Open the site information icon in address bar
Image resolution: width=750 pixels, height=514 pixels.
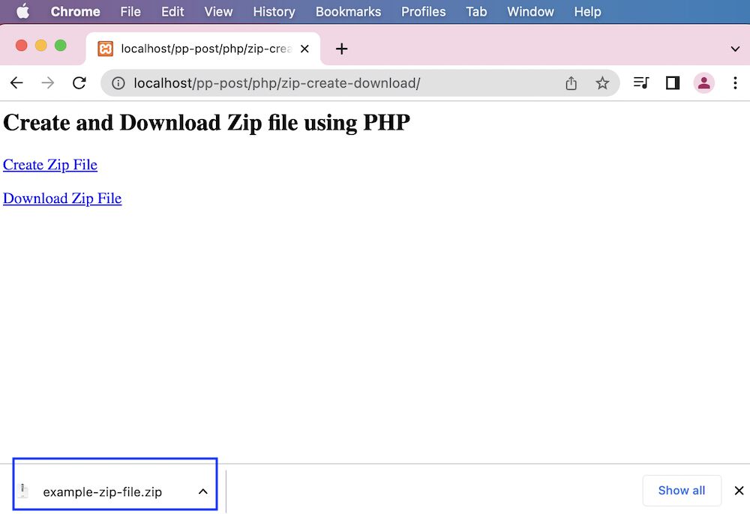click(118, 83)
